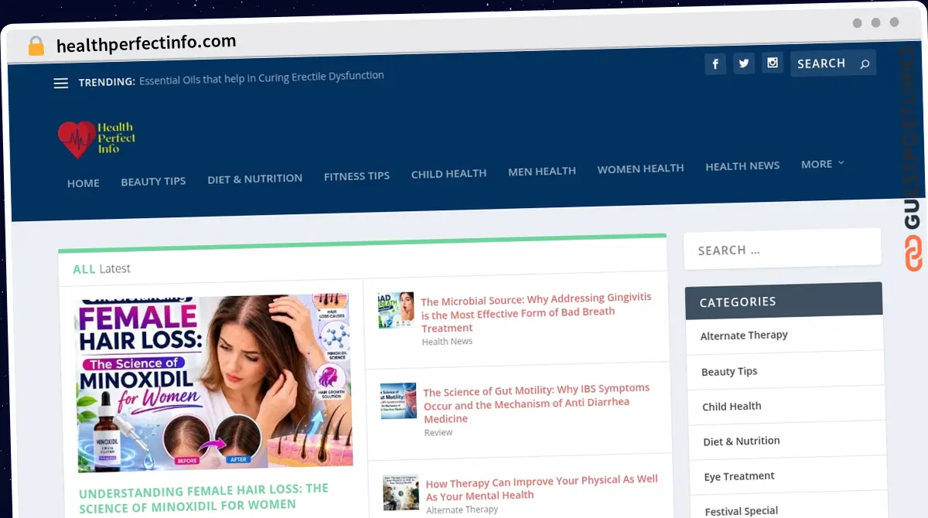The image size is (928, 518).
Task: Open Alternate Therapy tag under therapy article
Action: [x=462, y=509]
